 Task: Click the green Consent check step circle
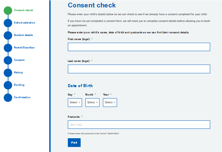click(x=8, y=10)
